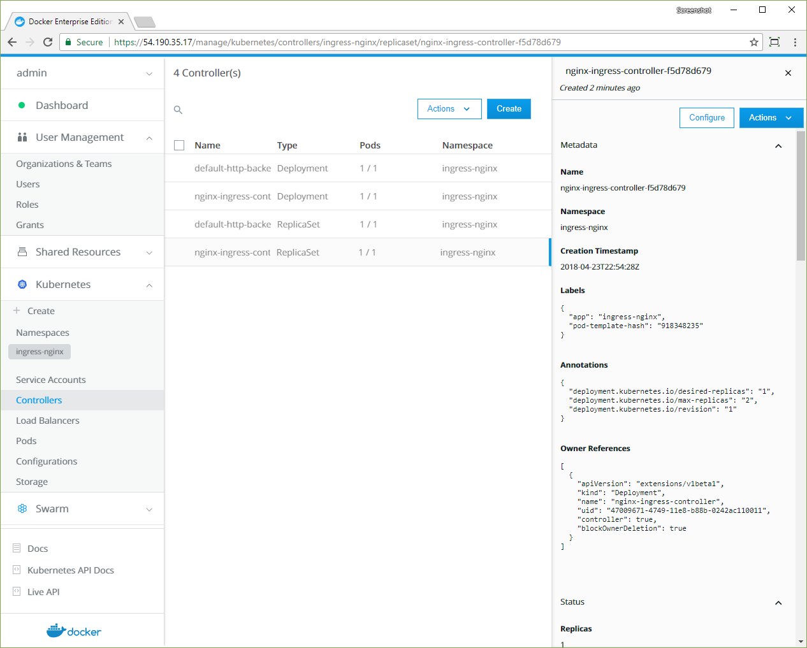The image size is (807, 648).
Task: Collapse the Status section
Action: [x=778, y=603]
